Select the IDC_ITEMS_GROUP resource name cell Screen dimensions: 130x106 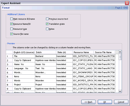pos(83,77)
